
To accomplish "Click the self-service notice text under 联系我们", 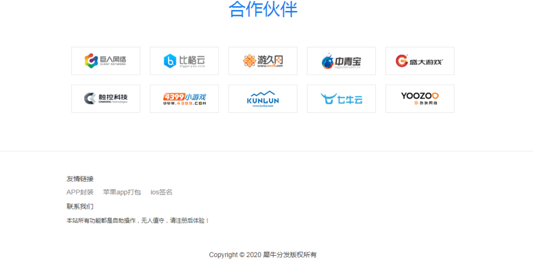I will point(138,220).
